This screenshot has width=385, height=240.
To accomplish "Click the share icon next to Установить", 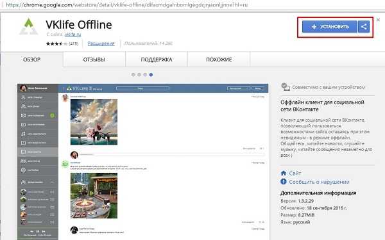I will coord(364,27).
